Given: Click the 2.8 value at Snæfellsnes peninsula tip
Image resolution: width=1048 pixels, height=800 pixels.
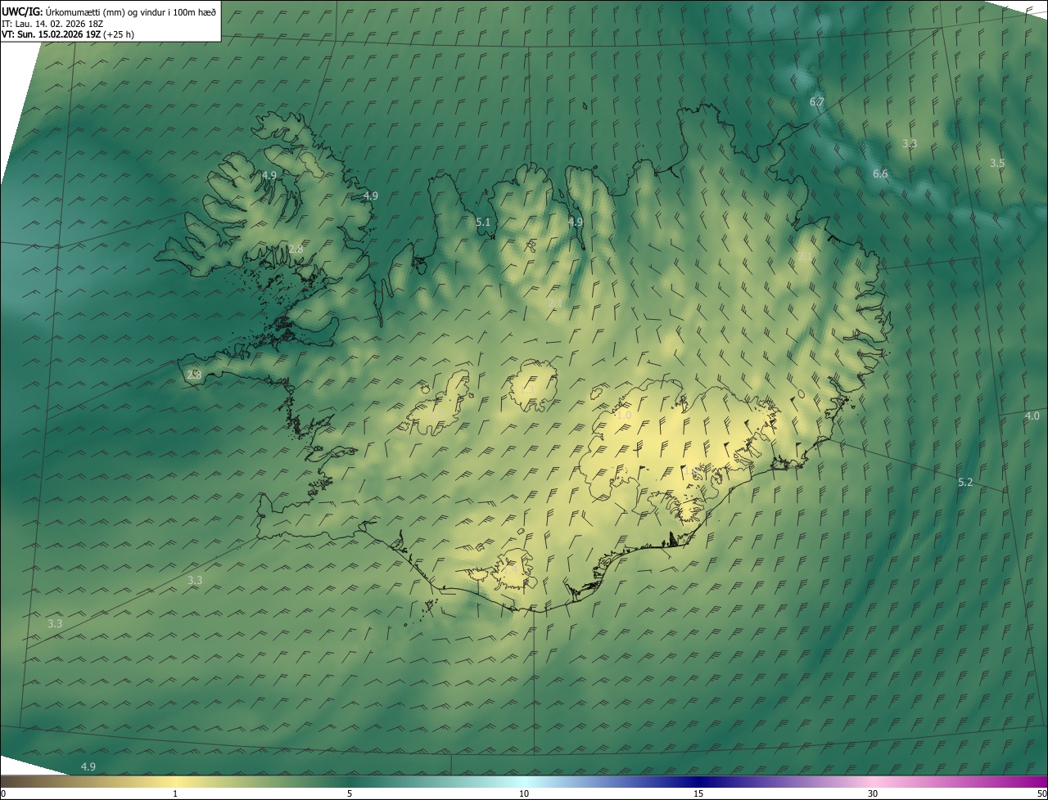Looking at the screenshot, I should pyautogui.click(x=194, y=375).
